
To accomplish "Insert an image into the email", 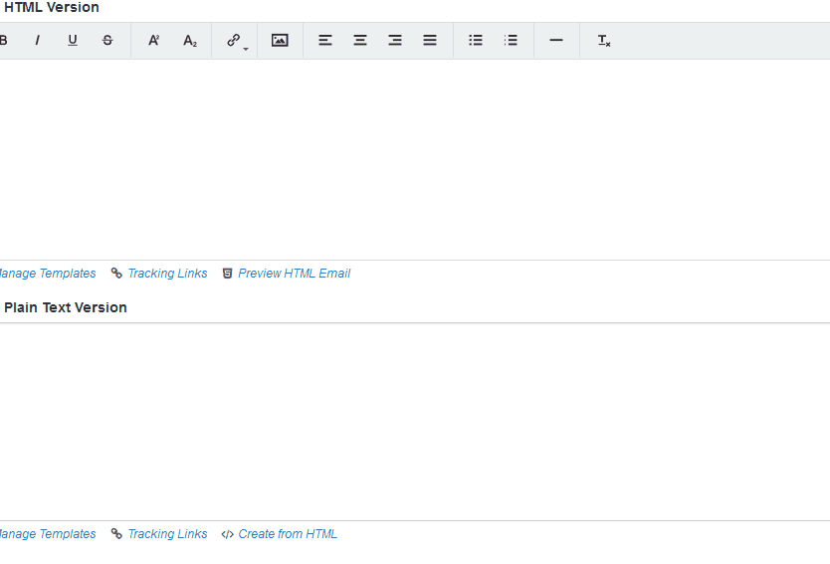I will tap(280, 41).
